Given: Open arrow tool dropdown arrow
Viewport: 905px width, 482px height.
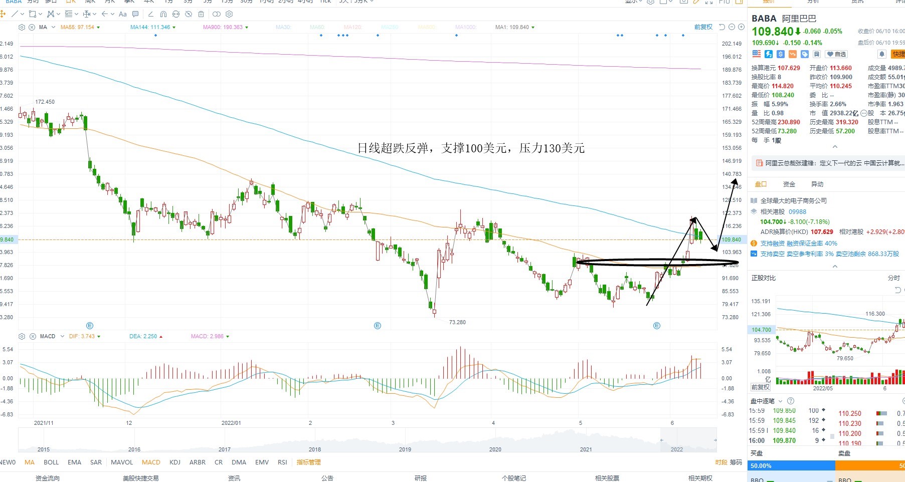Looking at the screenshot, I should click(112, 14).
